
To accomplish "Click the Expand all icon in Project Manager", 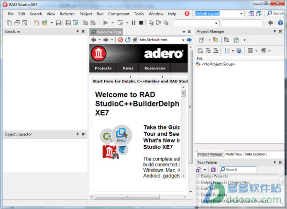I will (208, 51).
